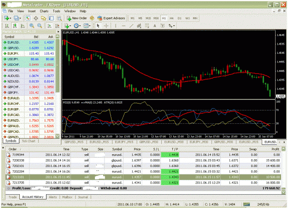
Task: Select the Text tool (A)
Action: pos(155,26)
